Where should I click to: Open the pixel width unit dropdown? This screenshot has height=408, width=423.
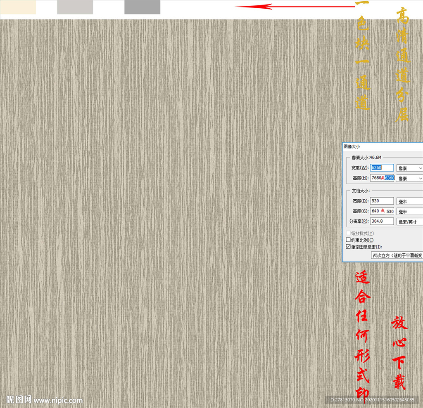point(409,168)
